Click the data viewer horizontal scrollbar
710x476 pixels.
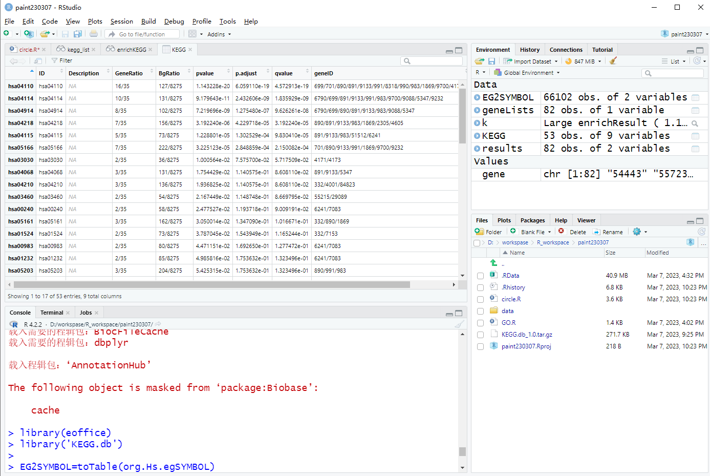(x=212, y=284)
